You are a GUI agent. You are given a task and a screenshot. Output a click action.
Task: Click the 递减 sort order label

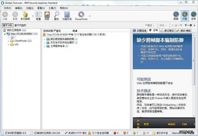[x=75, y=31]
